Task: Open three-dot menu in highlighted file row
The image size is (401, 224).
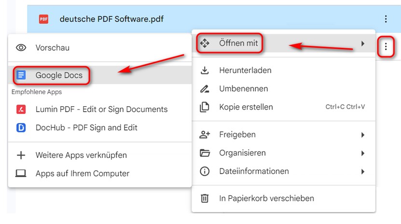Action: 386,19
